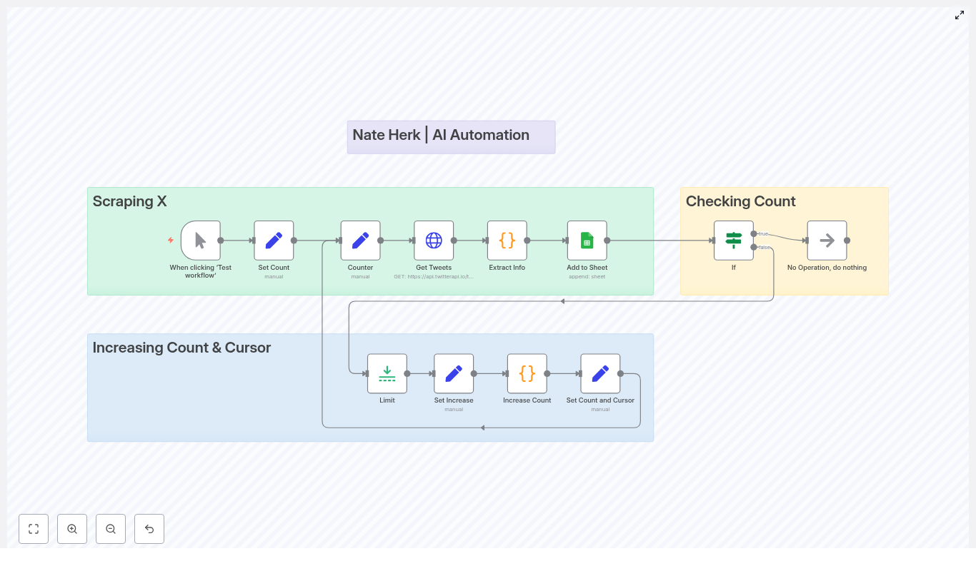Select the Add to Sheet node
This screenshot has width=976, height=581.
point(587,241)
